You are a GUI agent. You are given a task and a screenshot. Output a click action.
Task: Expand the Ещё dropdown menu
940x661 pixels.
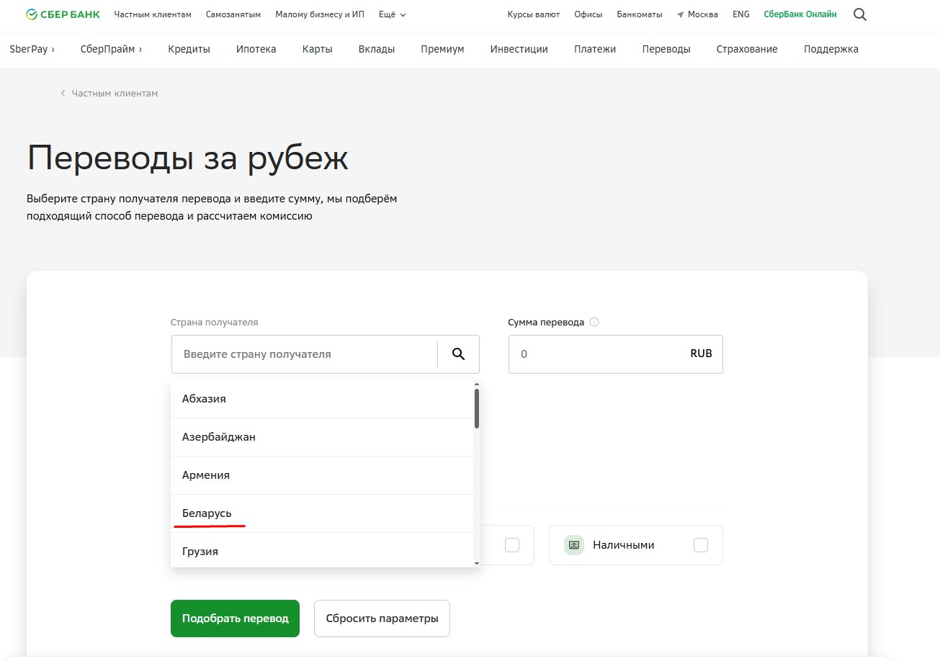click(x=392, y=14)
